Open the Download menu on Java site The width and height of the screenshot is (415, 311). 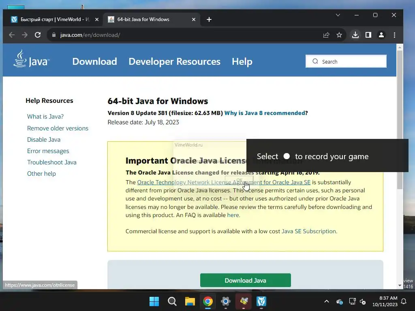click(x=94, y=62)
